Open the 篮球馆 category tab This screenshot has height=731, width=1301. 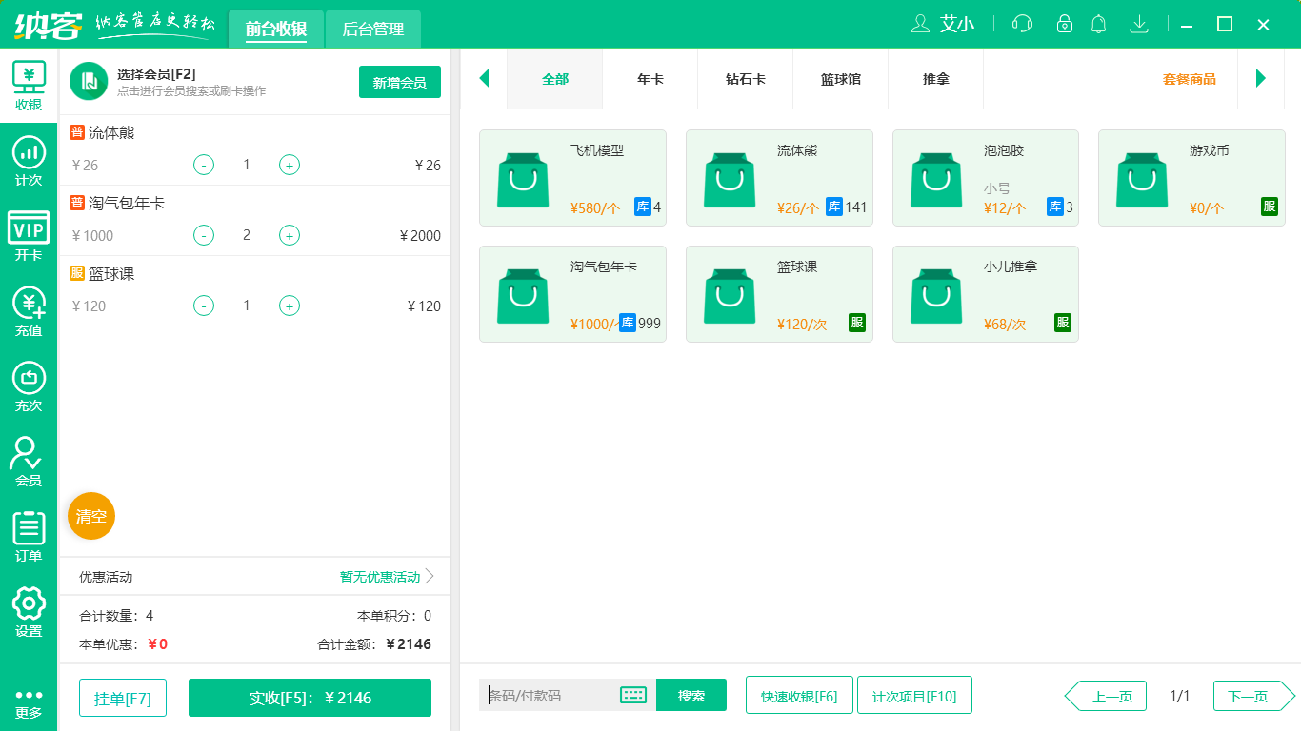click(x=840, y=80)
